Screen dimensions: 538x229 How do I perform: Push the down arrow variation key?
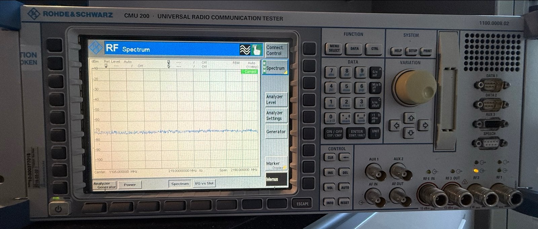click(411, 133)
